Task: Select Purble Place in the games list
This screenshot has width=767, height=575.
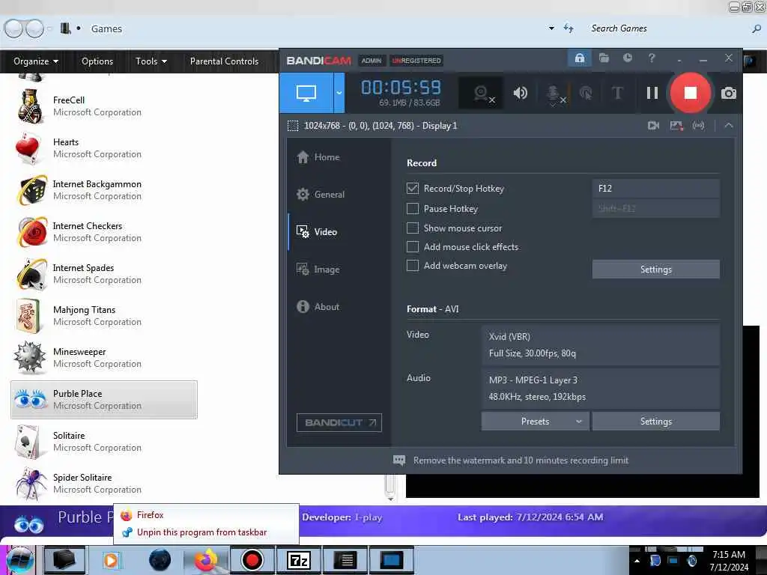Action: [x=103, y=400]
